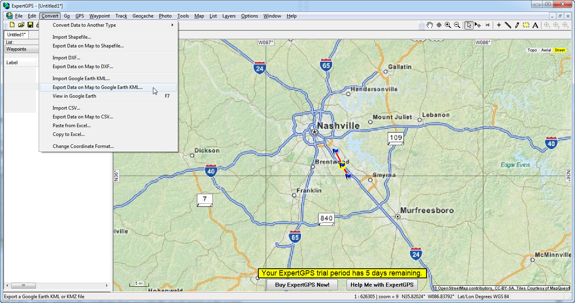This screenshot has height=303, width=575.
Task: Click the yellow-highlighted waypoint on the map
Action: [x=342, y=165]
